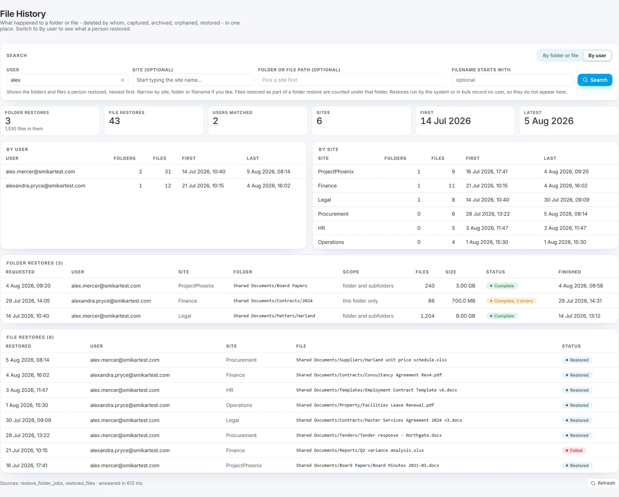Click Operations row in By Site table
The image size is (619, 497).
pyautogui.click(x=465, y=242)
